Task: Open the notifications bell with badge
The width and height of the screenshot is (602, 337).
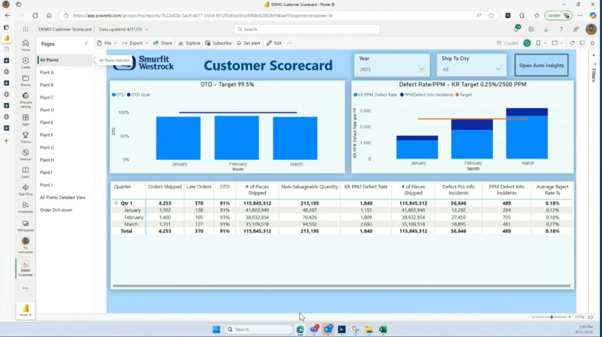Action: 516,29
